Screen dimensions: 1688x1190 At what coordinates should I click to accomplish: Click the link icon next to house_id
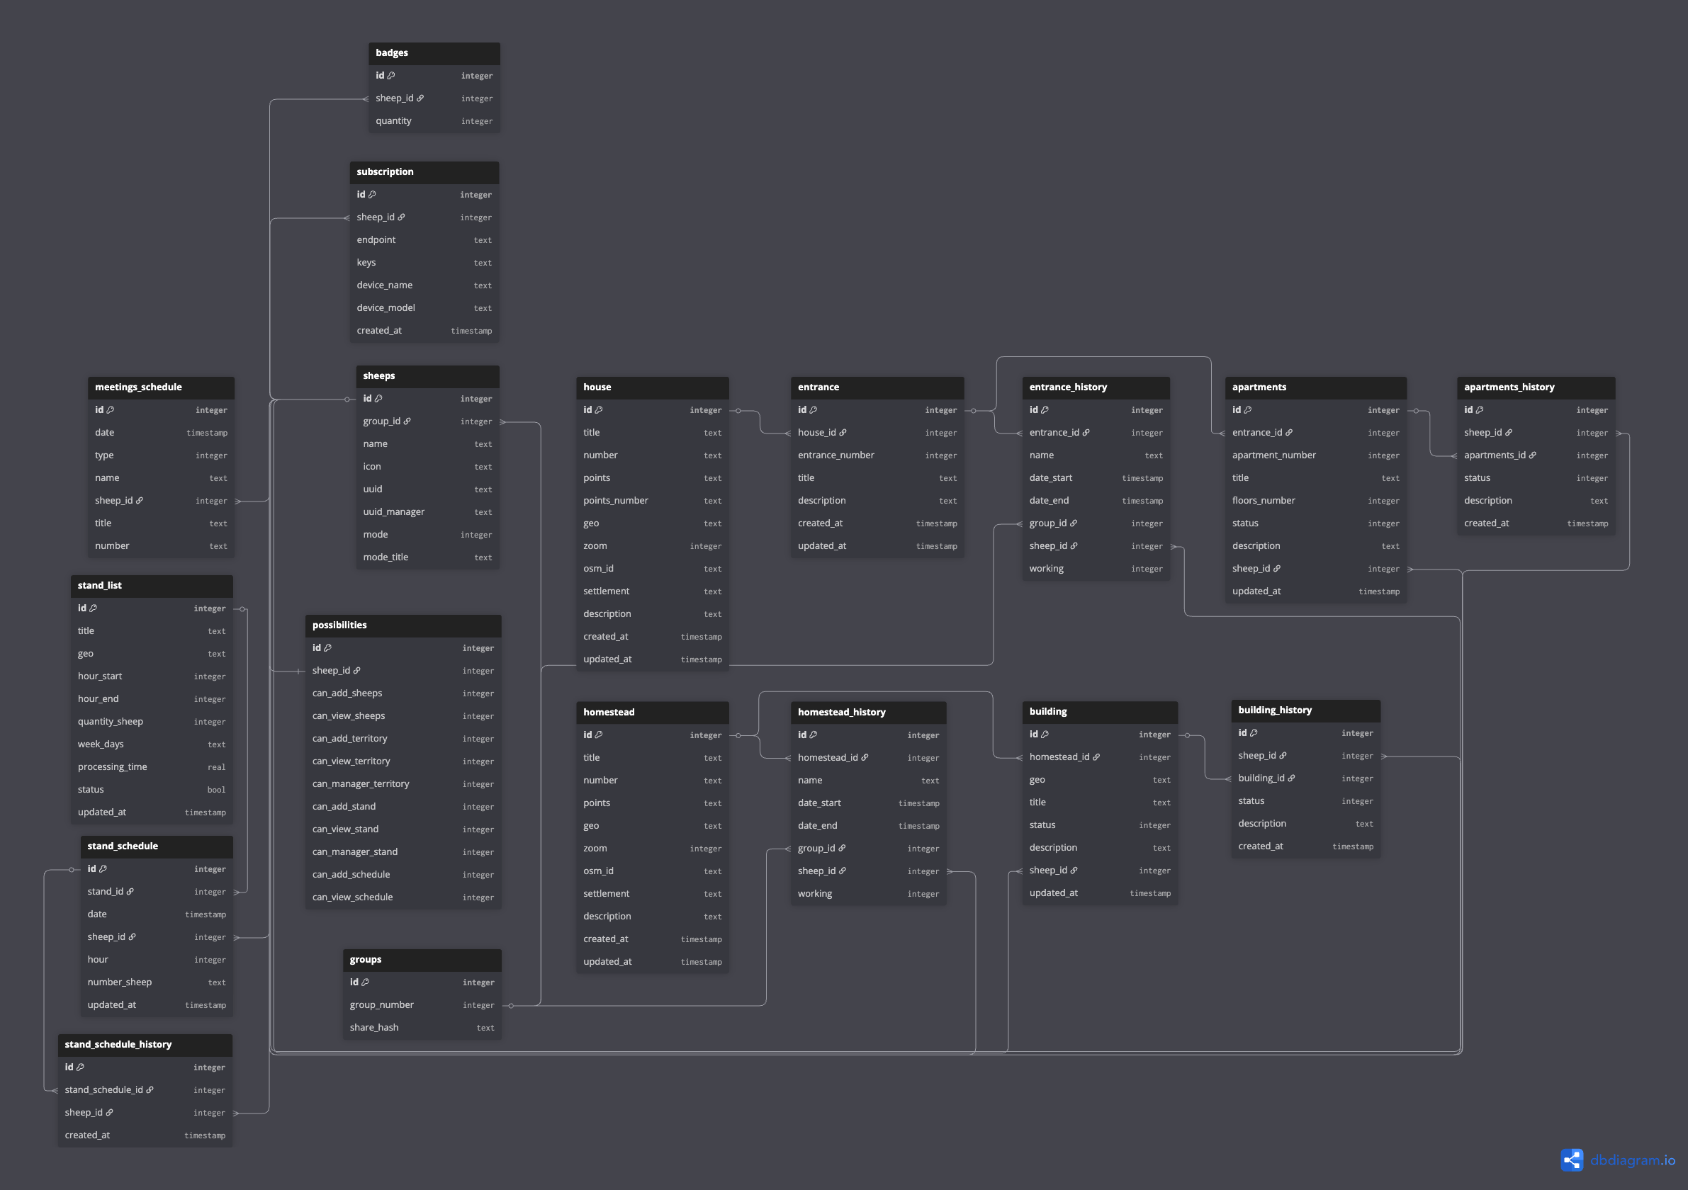843,433
